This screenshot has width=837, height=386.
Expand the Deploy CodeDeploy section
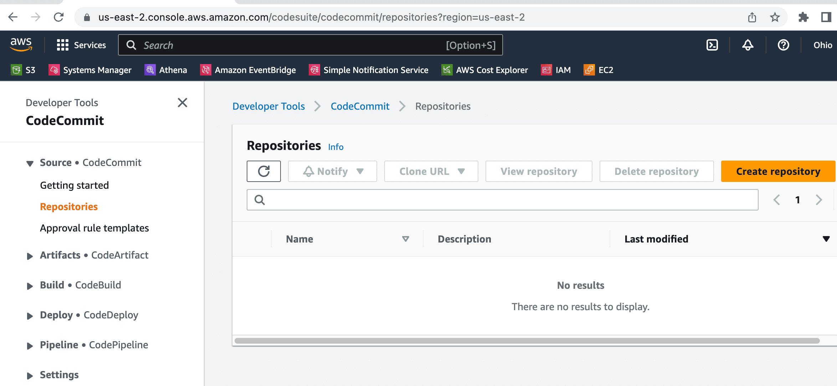[x=30, y=316]
